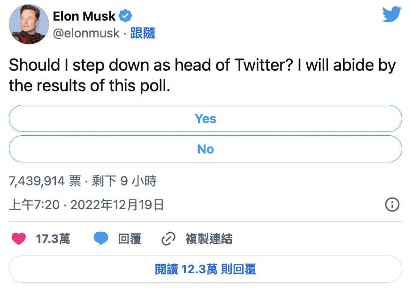The image size is (412, 292).
Task: Open the 上午7:20 · 2022年12月19日 timestamp
Action: click(86, 204)
